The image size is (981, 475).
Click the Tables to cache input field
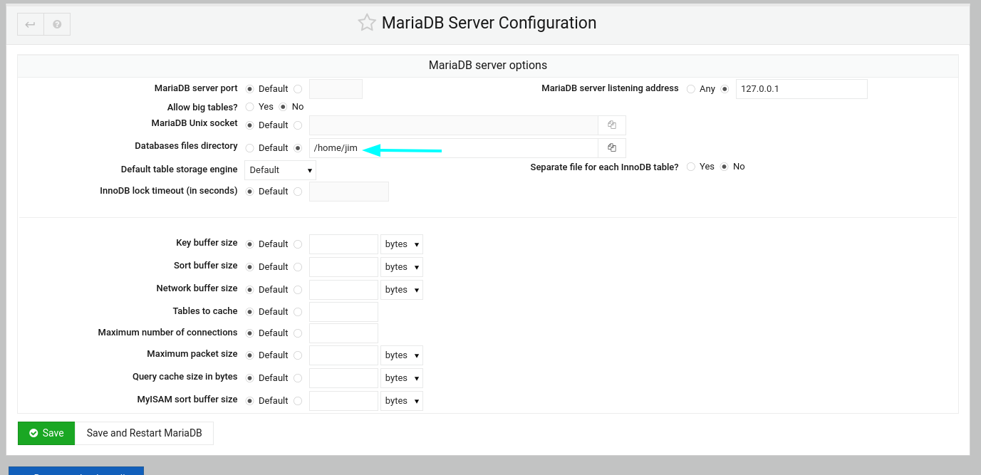[x=343, y=312]
